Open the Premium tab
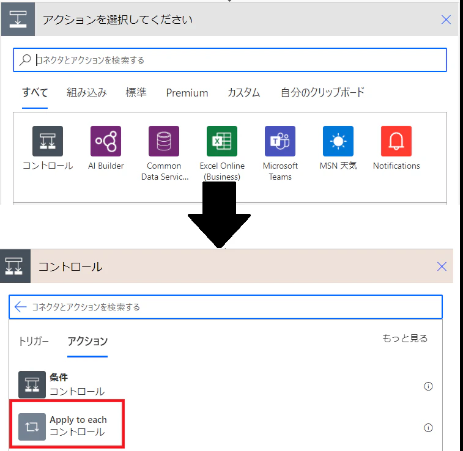 pos(187,93)
